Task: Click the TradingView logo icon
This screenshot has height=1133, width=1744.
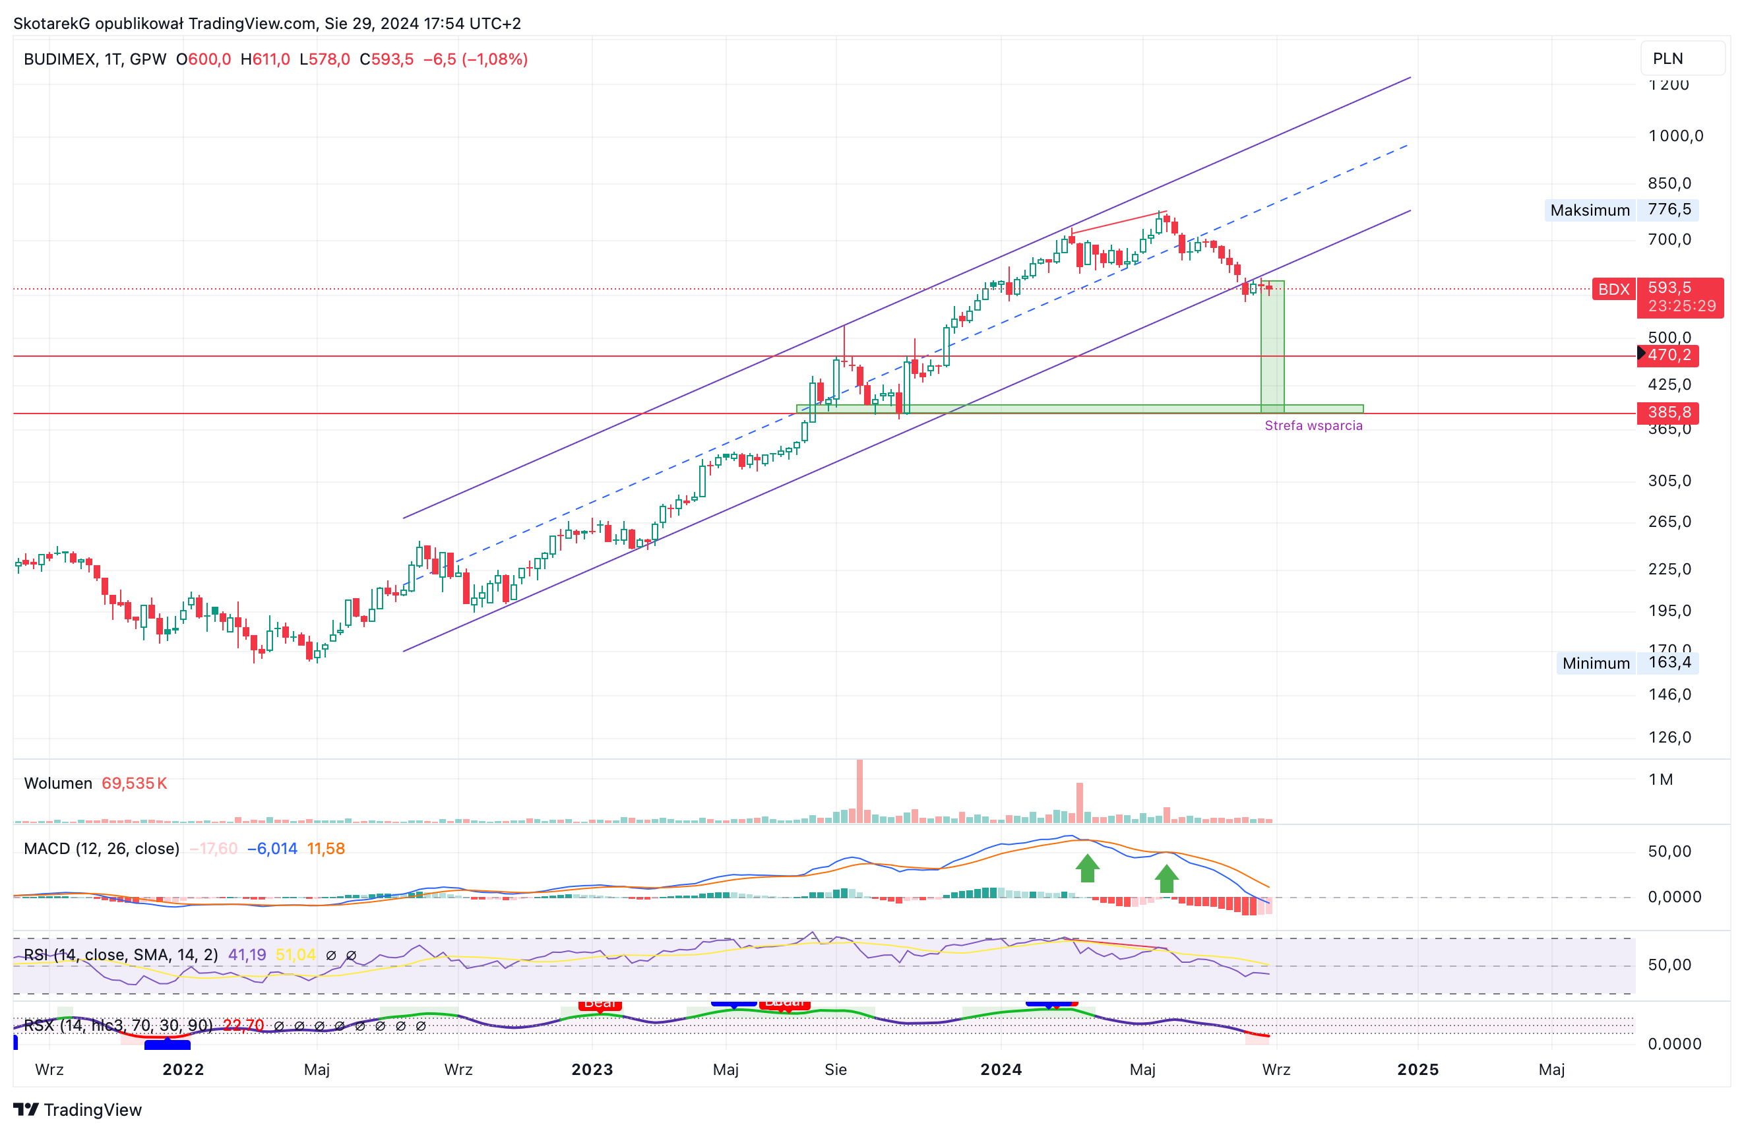Action: tap(26, 1109)
